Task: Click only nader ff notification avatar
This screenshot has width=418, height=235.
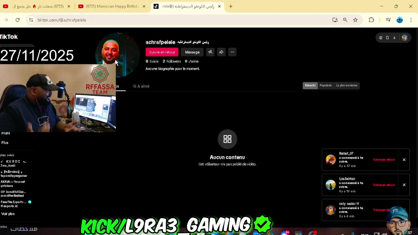Action: [x=330, y=210]
